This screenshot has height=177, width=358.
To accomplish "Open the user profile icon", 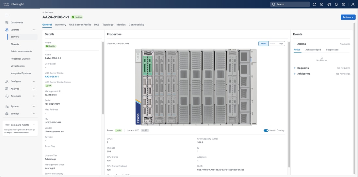I will [x=353, y=4].
